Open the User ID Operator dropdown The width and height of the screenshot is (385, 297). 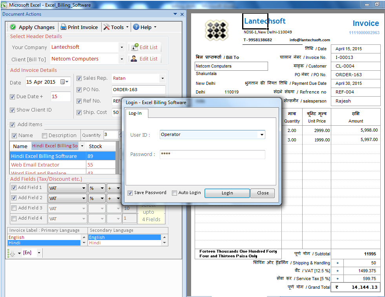262,135
